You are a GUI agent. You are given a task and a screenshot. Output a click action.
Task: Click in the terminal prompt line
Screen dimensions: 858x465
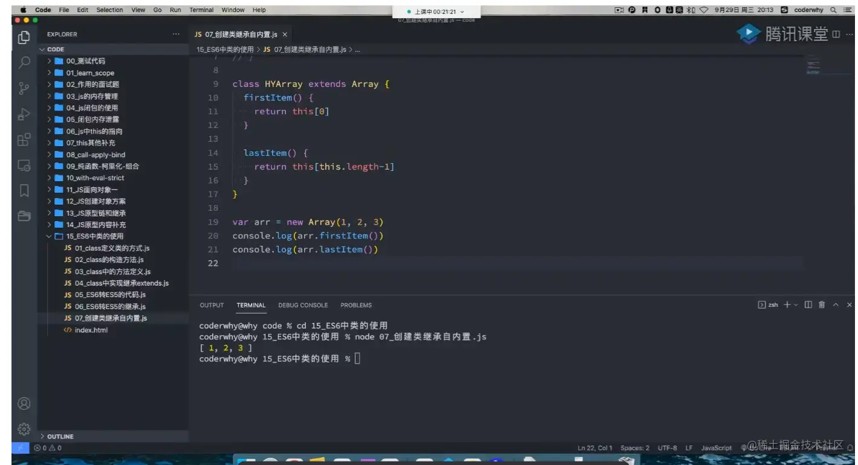click(x=279, y=359)
